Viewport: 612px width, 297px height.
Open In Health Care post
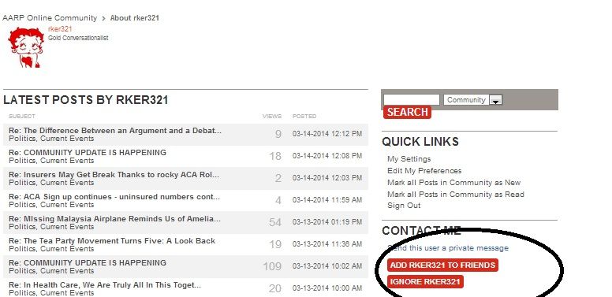105,285
